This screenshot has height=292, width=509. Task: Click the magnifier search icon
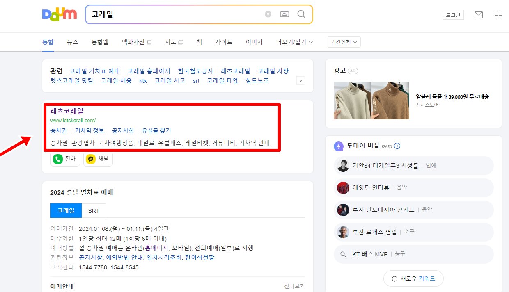pos(301,14)
